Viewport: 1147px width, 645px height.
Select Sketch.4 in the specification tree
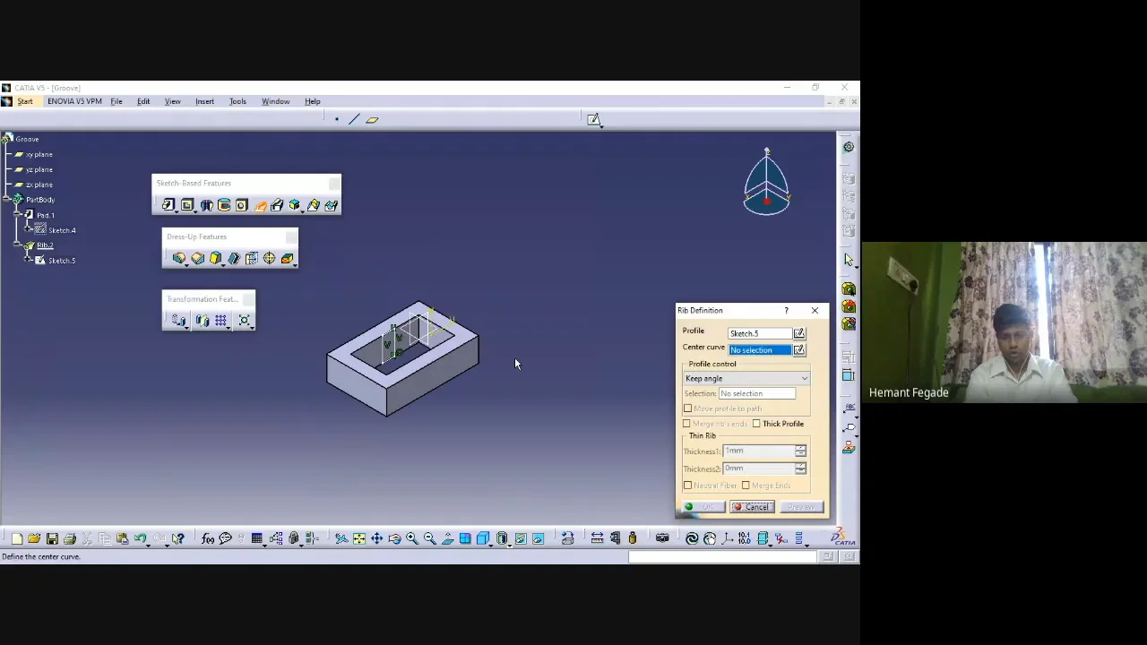click(x=62, y=230)
